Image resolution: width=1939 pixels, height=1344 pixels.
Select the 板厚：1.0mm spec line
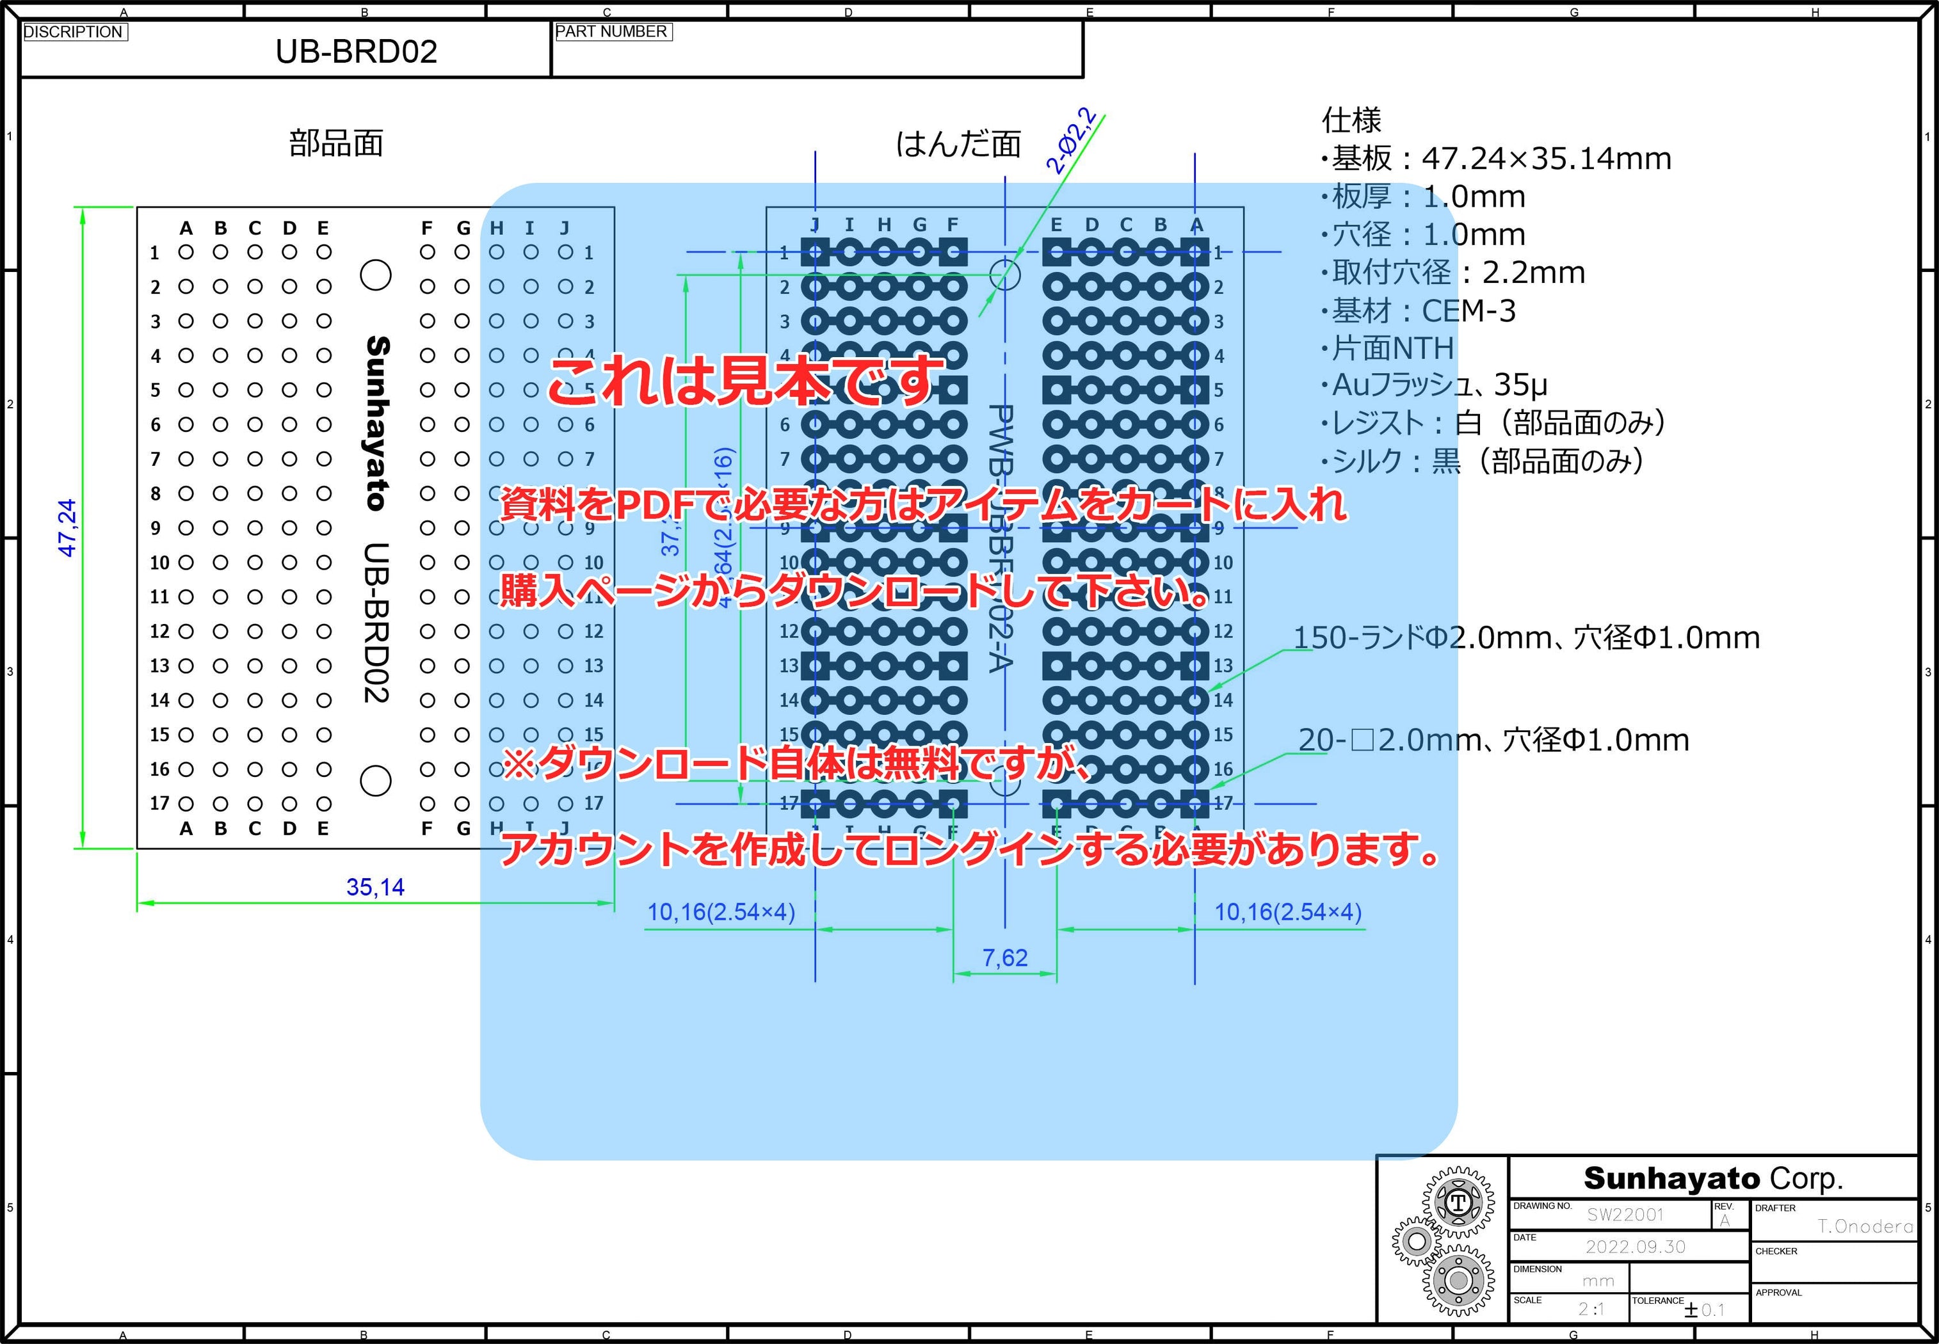point(1424,196)
